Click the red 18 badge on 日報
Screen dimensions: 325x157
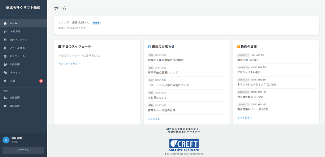pyautogui.click(x=41, y=81)
